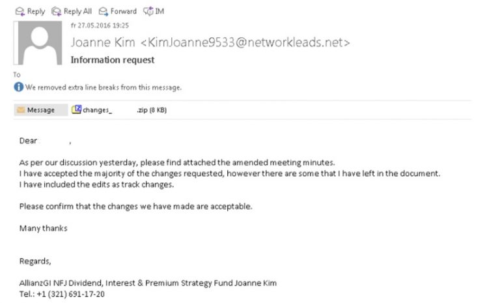Start an instant message via IM label
The height and width of the screenshot is (303, 500).
[x=159, y=11]
